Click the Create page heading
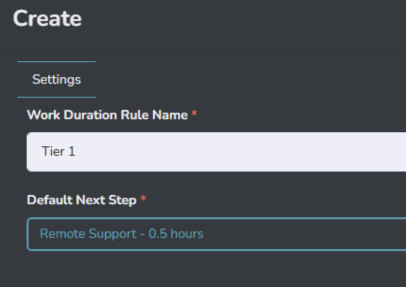This screenshot has height=287, width=406. click(47, 19)
